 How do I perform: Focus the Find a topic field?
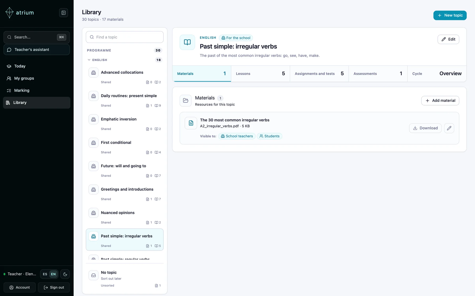125,37
